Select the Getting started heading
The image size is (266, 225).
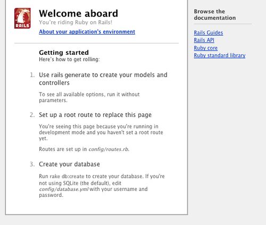pos(64,53)
